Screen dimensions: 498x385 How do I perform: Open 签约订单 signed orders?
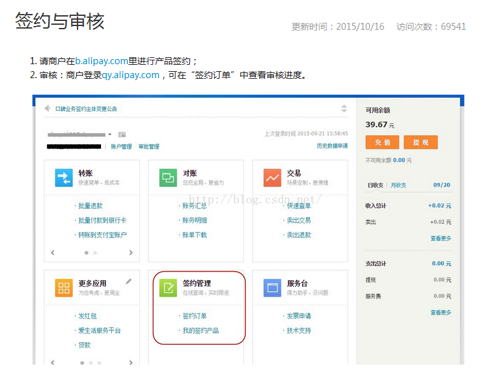[194, 316]
